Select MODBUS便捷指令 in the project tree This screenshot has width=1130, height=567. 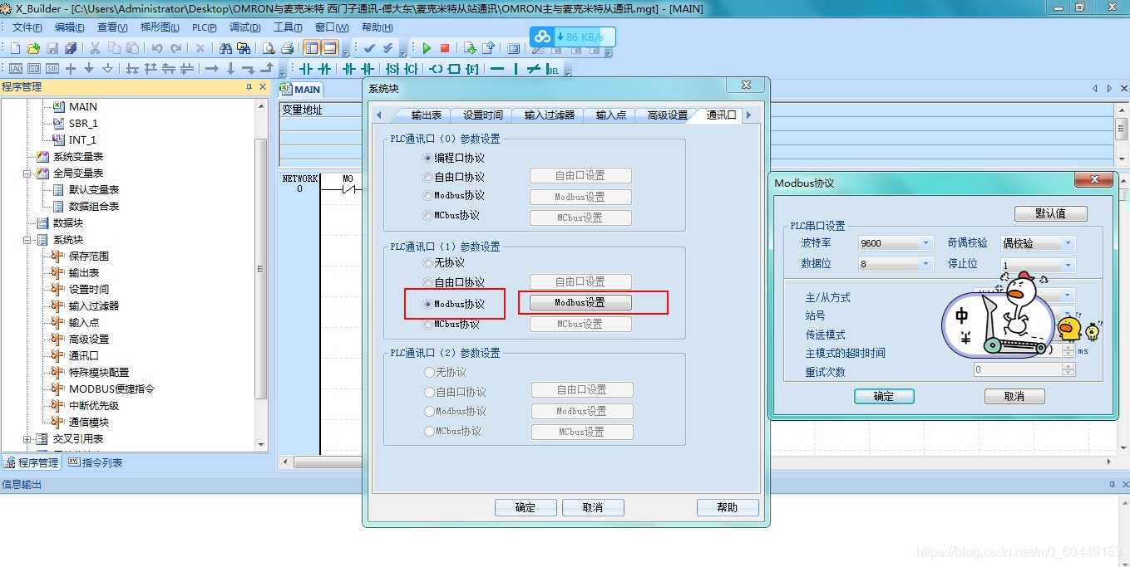(111, 389)
